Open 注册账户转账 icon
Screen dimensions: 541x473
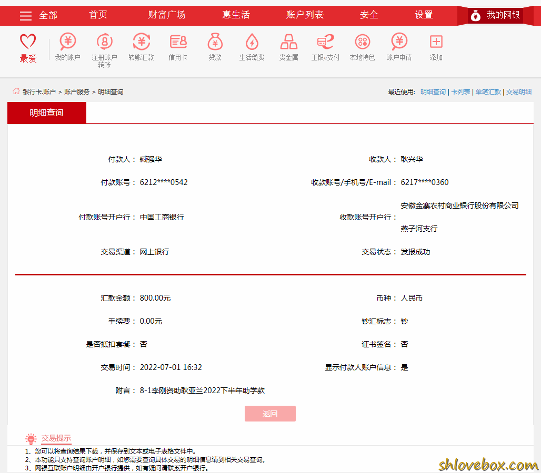[x=105, y=42]
